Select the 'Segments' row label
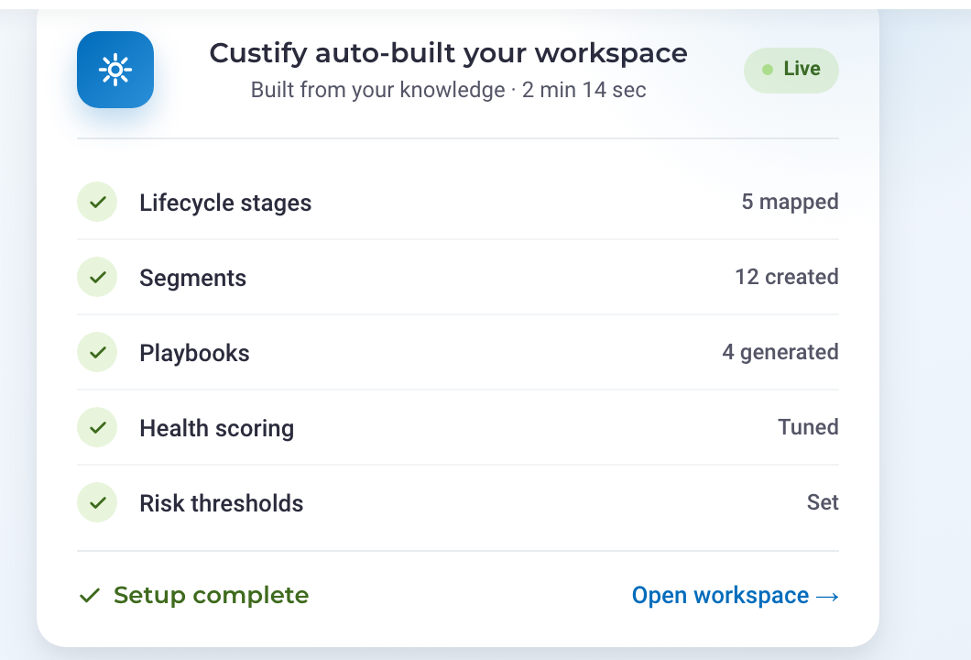This screenshot has height=660, width=971. click(x=192, y=278)
